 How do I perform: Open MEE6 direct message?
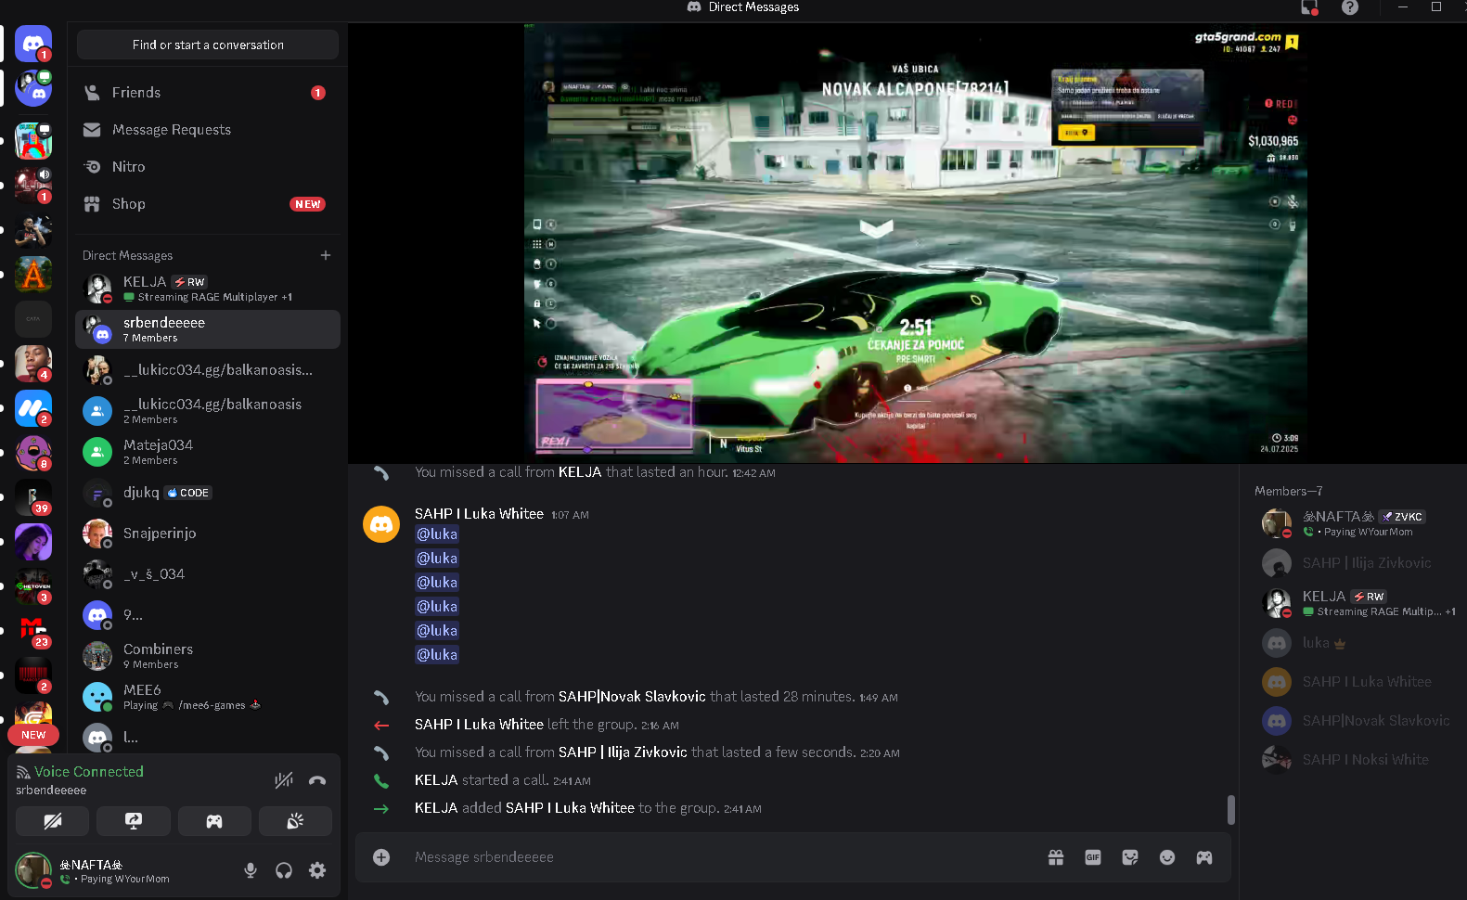pos(208,697)
